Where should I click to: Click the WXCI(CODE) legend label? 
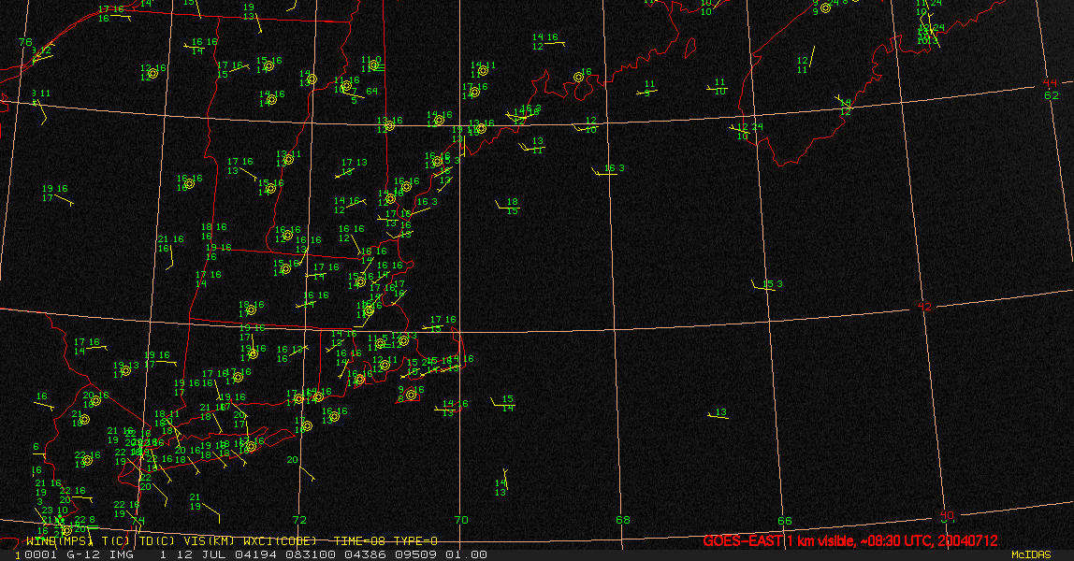click(x=280, y=541)
